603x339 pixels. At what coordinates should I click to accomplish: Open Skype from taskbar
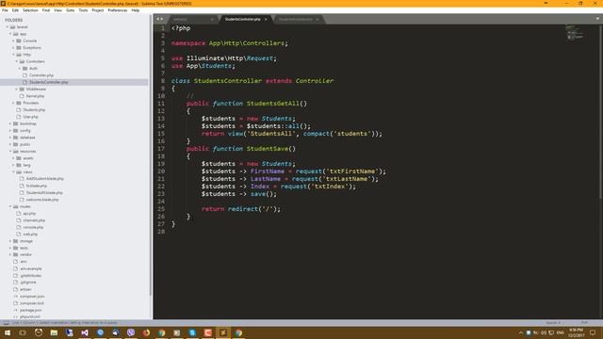192,332
